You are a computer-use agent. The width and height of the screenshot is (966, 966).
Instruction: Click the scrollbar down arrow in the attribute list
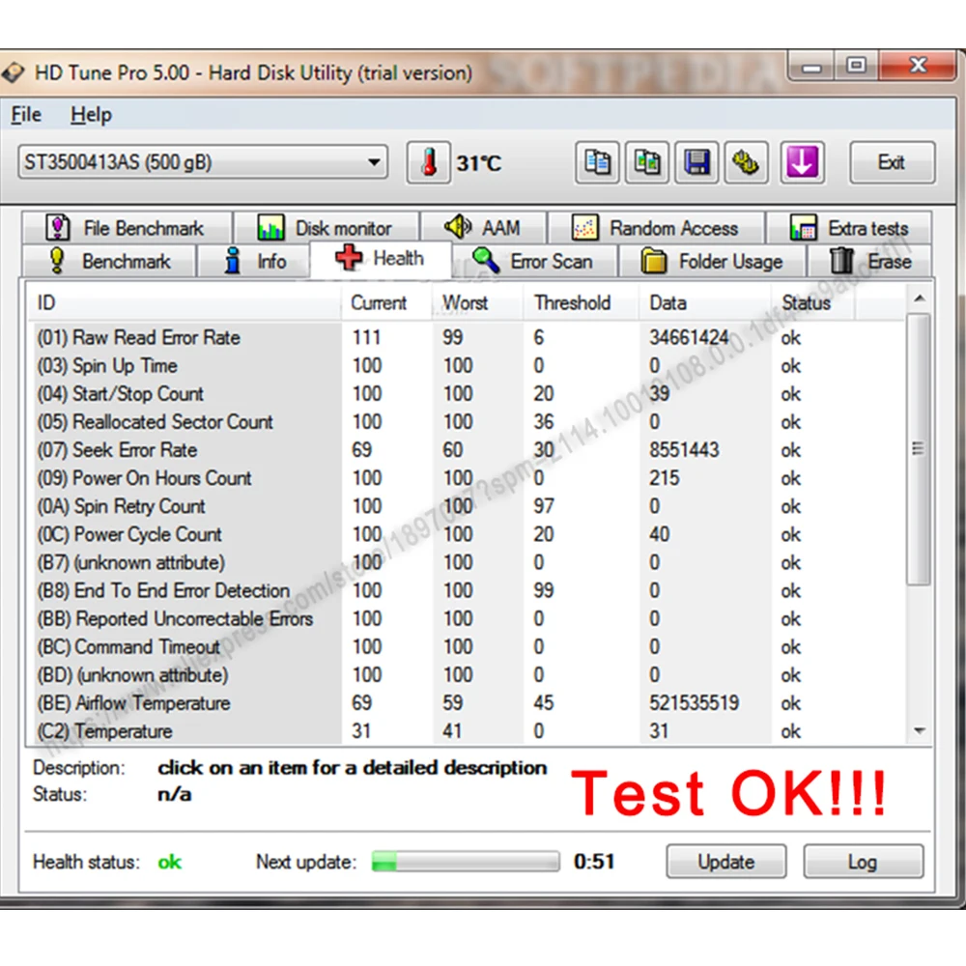coord(920,730)
